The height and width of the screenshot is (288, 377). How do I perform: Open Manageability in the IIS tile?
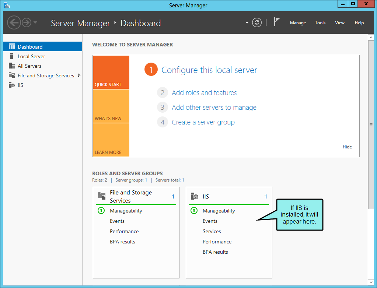pos(219,211)
